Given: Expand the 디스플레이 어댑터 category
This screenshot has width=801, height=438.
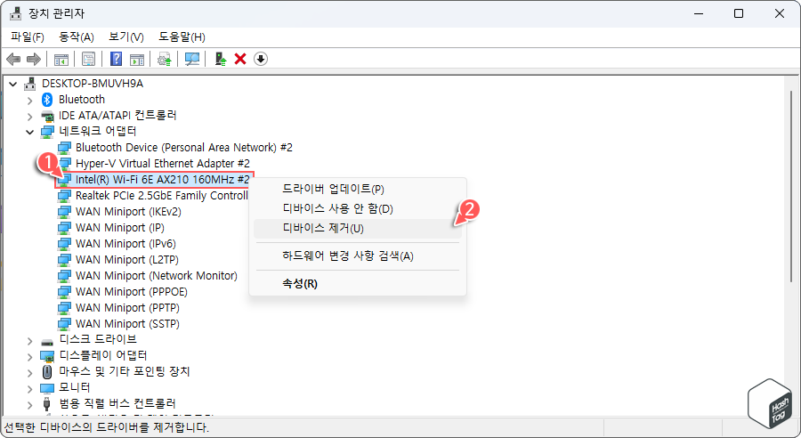Looking at the screenshot, I should point(30,356).
